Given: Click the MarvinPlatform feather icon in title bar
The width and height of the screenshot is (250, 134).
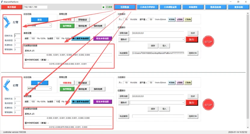Looking at the screenshot, I should [x=2, y=2].
